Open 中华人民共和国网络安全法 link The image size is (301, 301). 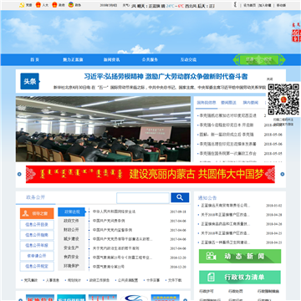tap(114, 212)
